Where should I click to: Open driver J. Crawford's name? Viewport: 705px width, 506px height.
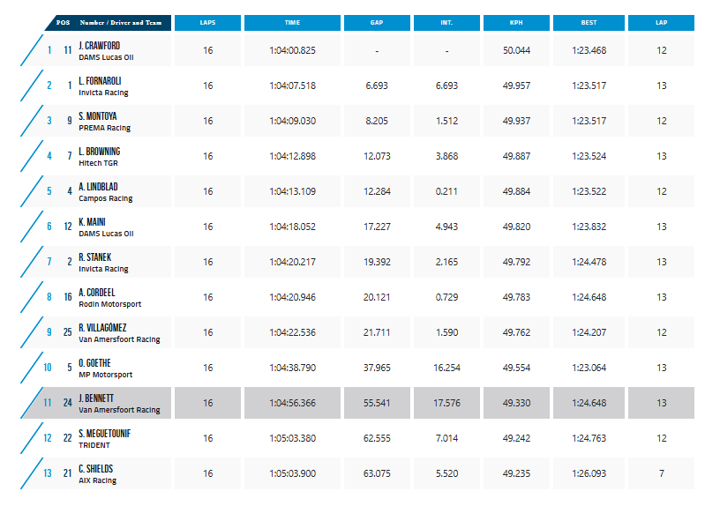98,45
